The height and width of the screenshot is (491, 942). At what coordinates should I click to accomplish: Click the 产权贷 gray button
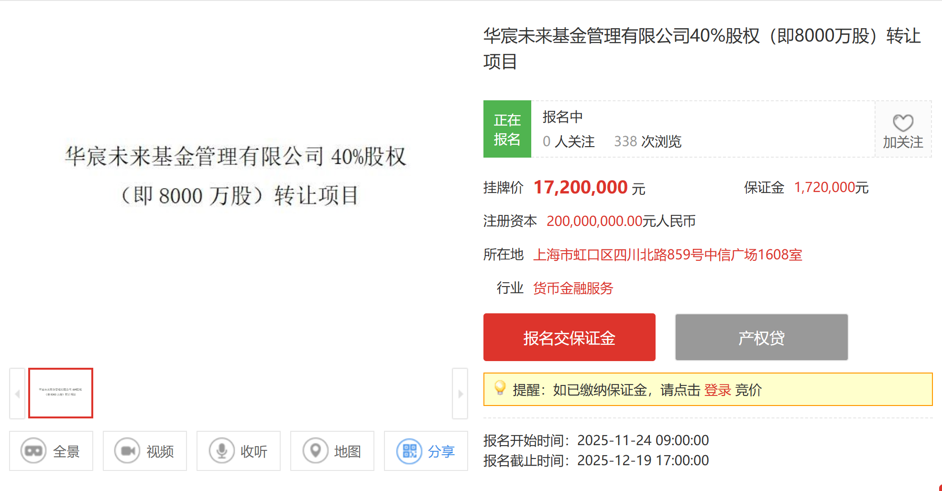[x=761, y=337]
